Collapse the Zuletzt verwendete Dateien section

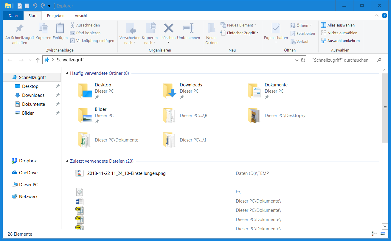(x=67, y=161)
